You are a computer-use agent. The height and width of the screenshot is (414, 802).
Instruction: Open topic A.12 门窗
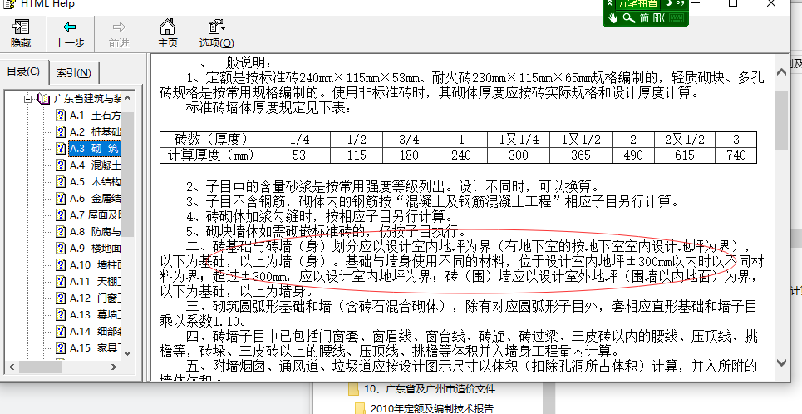click(95, 298)
